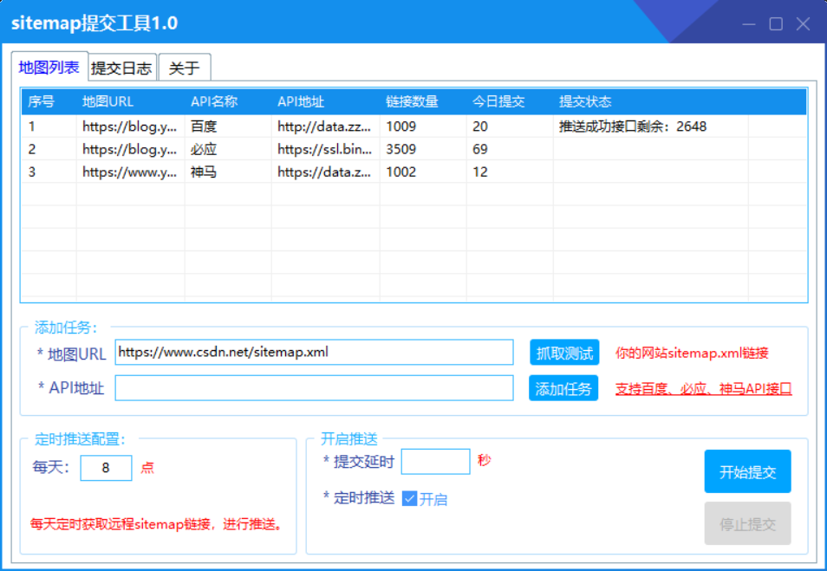Switch to the 地图列表 tab
The width and height of the screenshot is (827, 571).
click(49, 68)
